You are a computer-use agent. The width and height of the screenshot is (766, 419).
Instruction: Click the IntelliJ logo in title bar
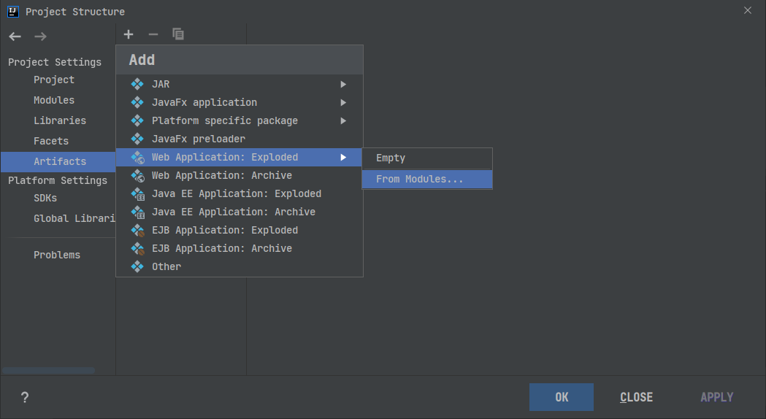(13, 11)
